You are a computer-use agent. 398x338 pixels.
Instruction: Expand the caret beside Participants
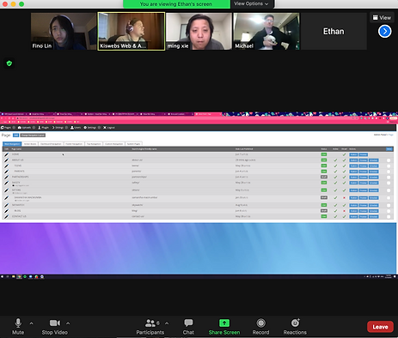point(167,323)
